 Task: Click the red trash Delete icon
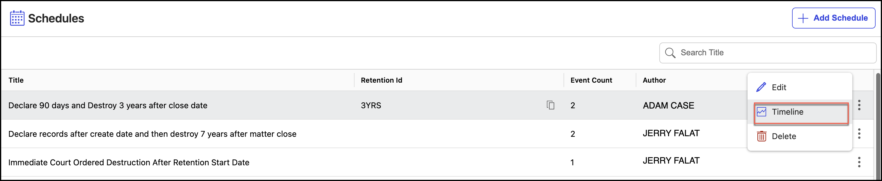pos(761,136)
